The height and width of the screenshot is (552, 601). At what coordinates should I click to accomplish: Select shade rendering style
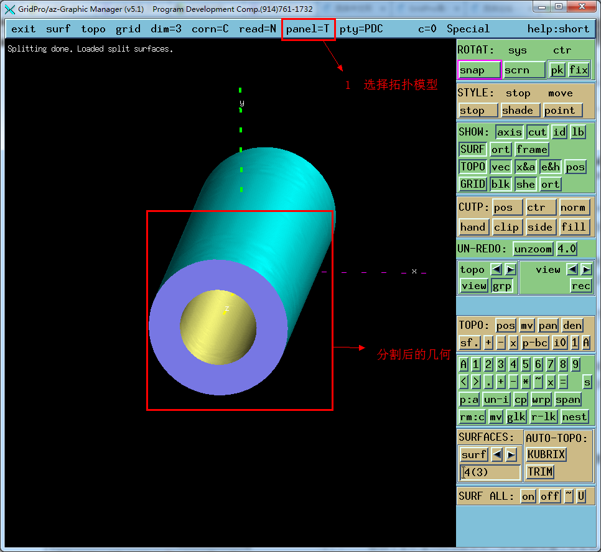point(518,110)
